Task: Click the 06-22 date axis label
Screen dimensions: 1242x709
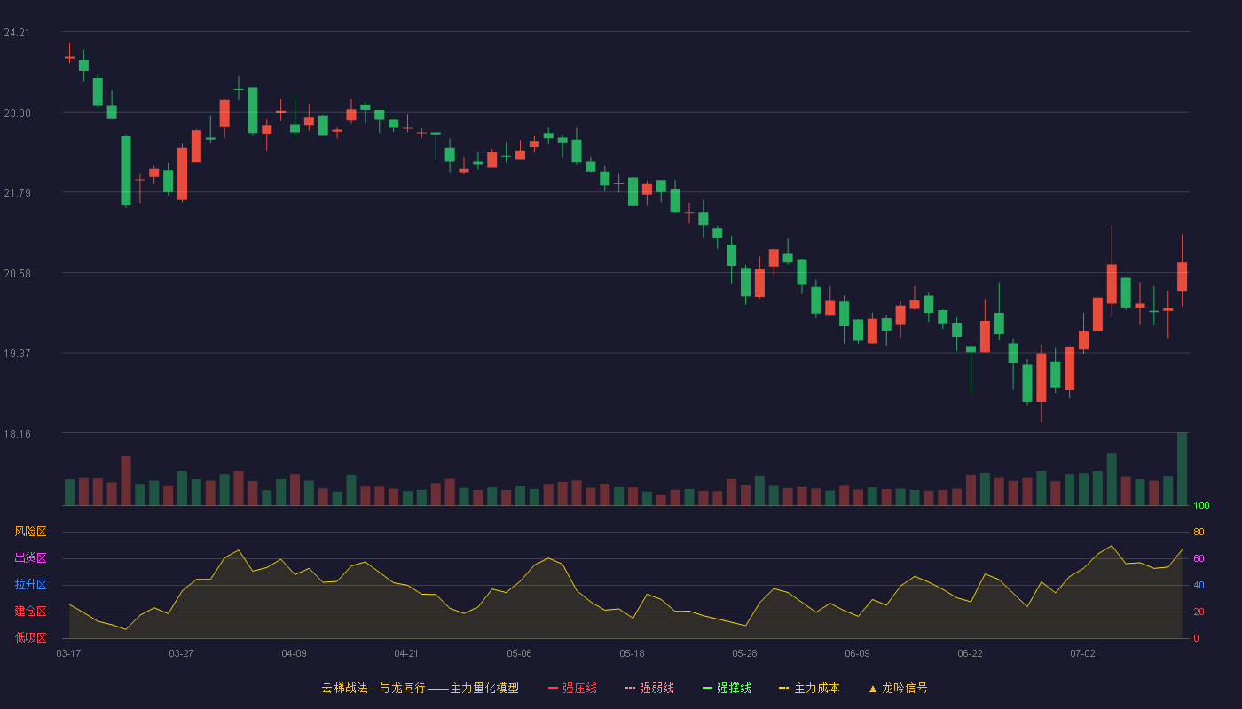Action: tap(970, 653)
